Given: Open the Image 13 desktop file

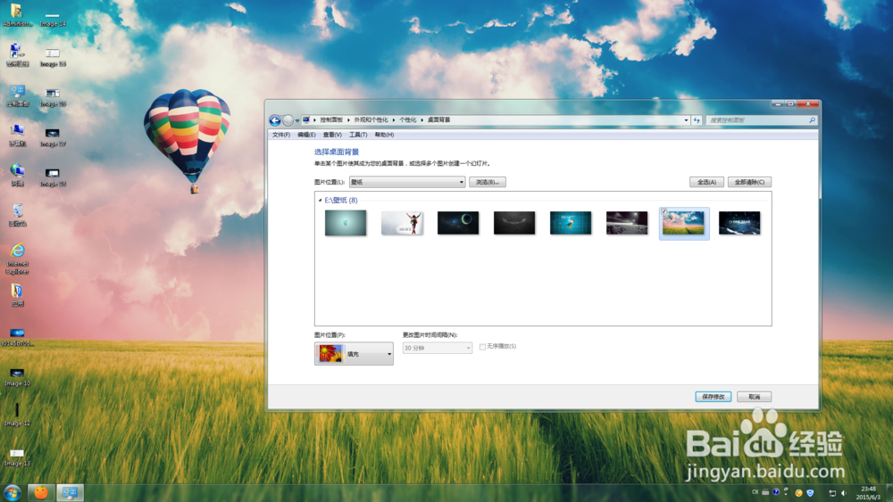Looking at the screenshot, I should pyautogui.click(x=17, y=457).
